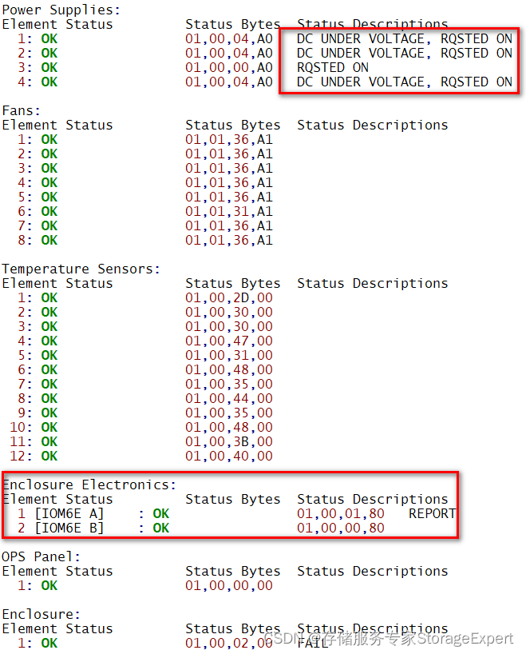Image resolution: width=526 pixels, height=654 pixels.
Task: Click 'Status Descriptions' header in Fans section
Action: click(x=372, y=126)
